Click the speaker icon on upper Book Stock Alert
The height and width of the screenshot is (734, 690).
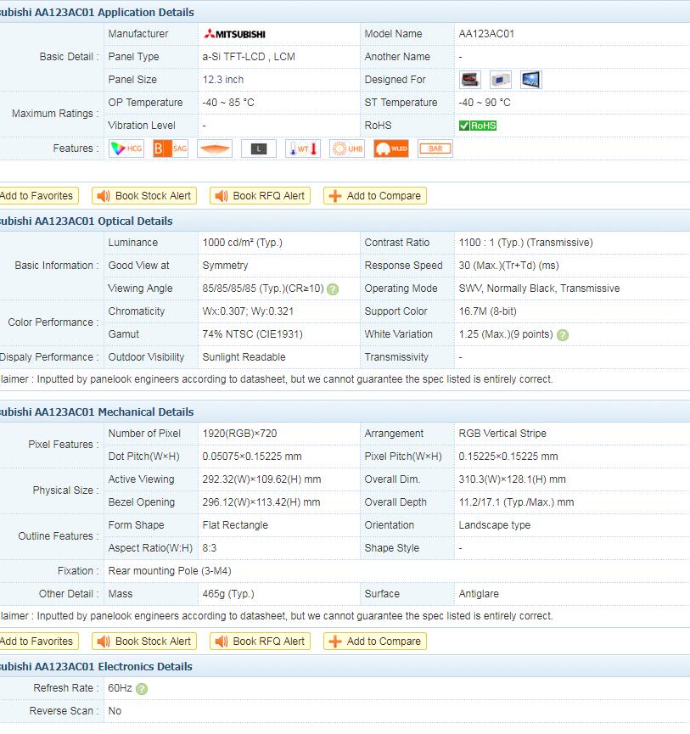[104, 196]
